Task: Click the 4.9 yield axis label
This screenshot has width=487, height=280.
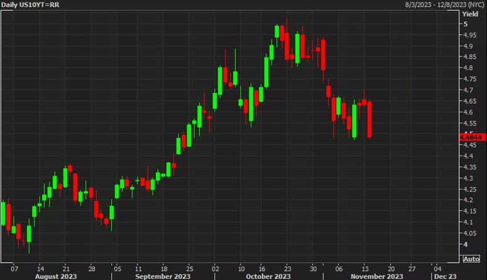Action: click(468, 46)
